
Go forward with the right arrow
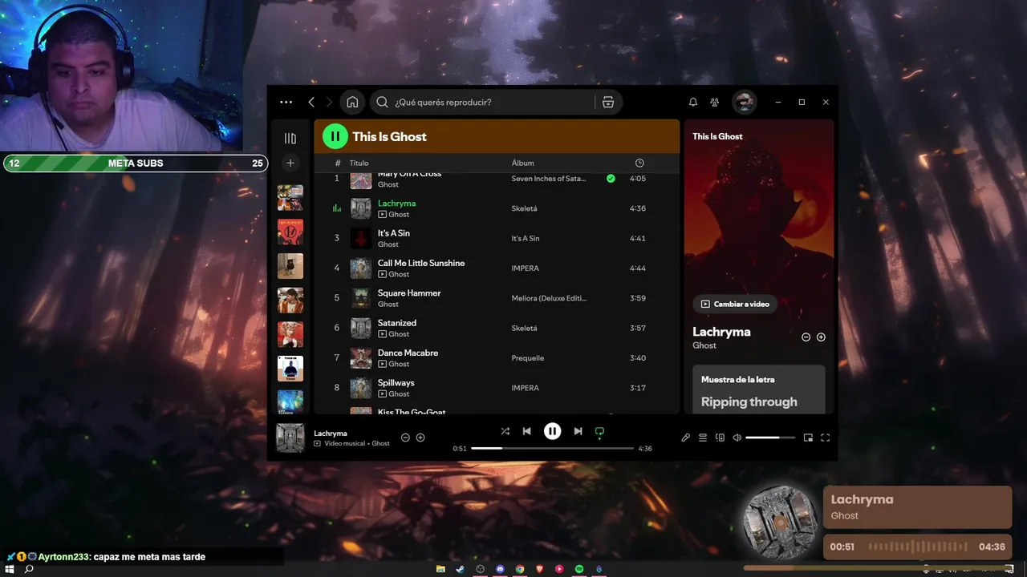pyautogui.click(x=329, y=102)
